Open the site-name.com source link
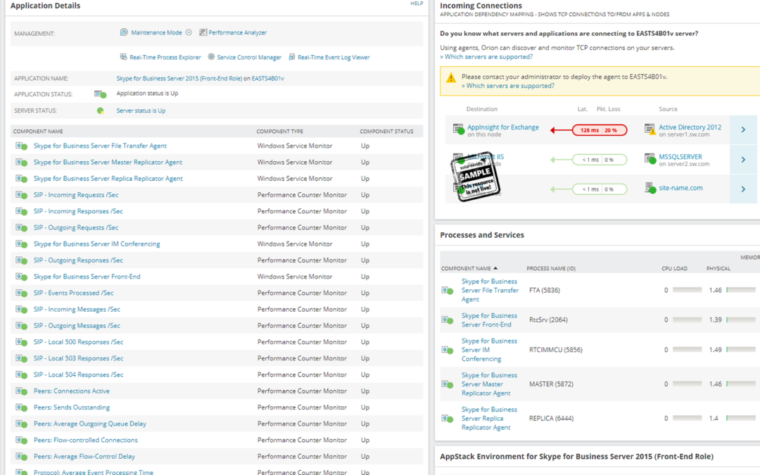Image resolution: width=760 pixels, height=475 pixels. [x=680, y=188]
